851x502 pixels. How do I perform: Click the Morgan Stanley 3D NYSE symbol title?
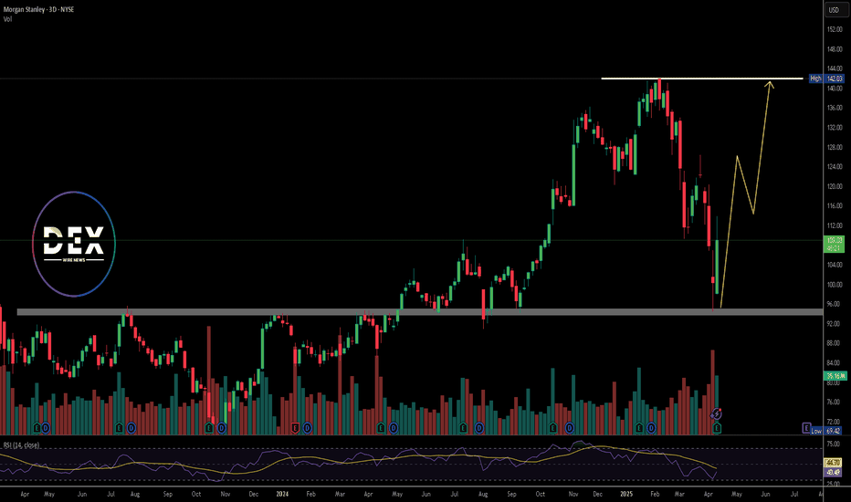[38, 10]
